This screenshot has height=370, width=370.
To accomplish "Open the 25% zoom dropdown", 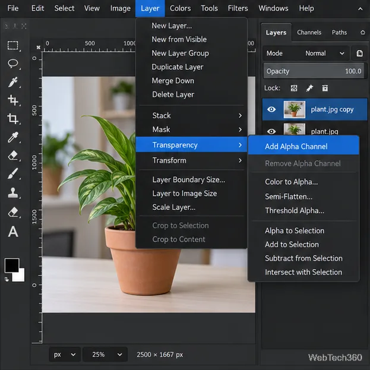I will (x=105, y=355).
